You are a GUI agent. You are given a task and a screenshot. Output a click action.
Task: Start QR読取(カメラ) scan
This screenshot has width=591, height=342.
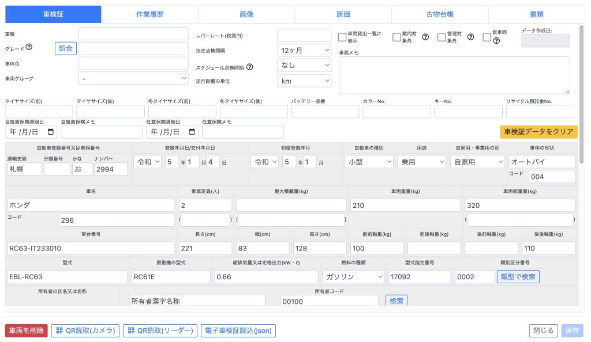pos(85,330)
